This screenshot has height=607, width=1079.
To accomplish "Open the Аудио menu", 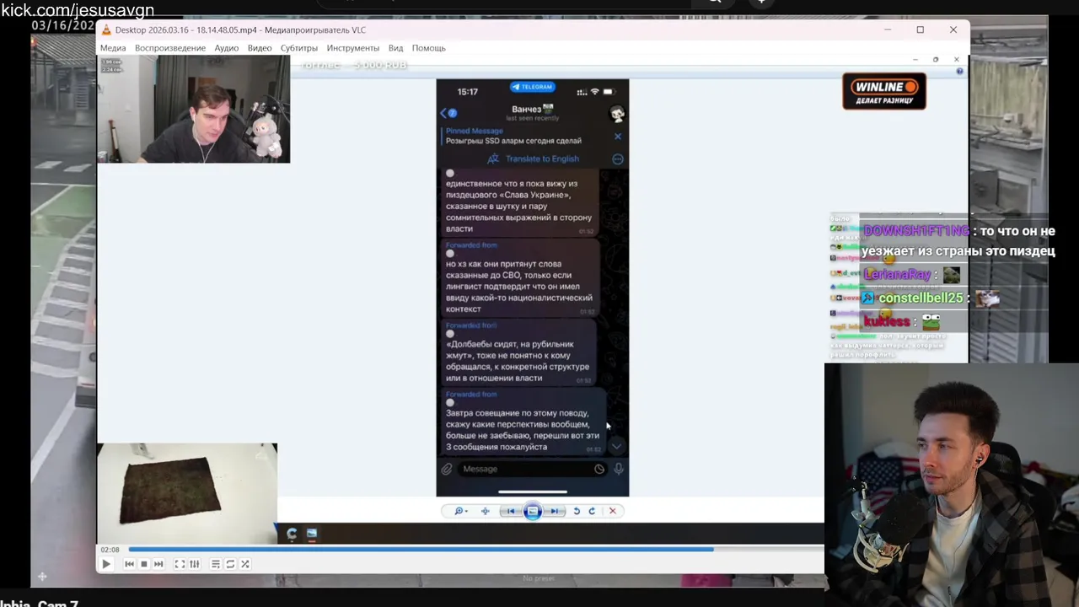I will tap(227, 48).
